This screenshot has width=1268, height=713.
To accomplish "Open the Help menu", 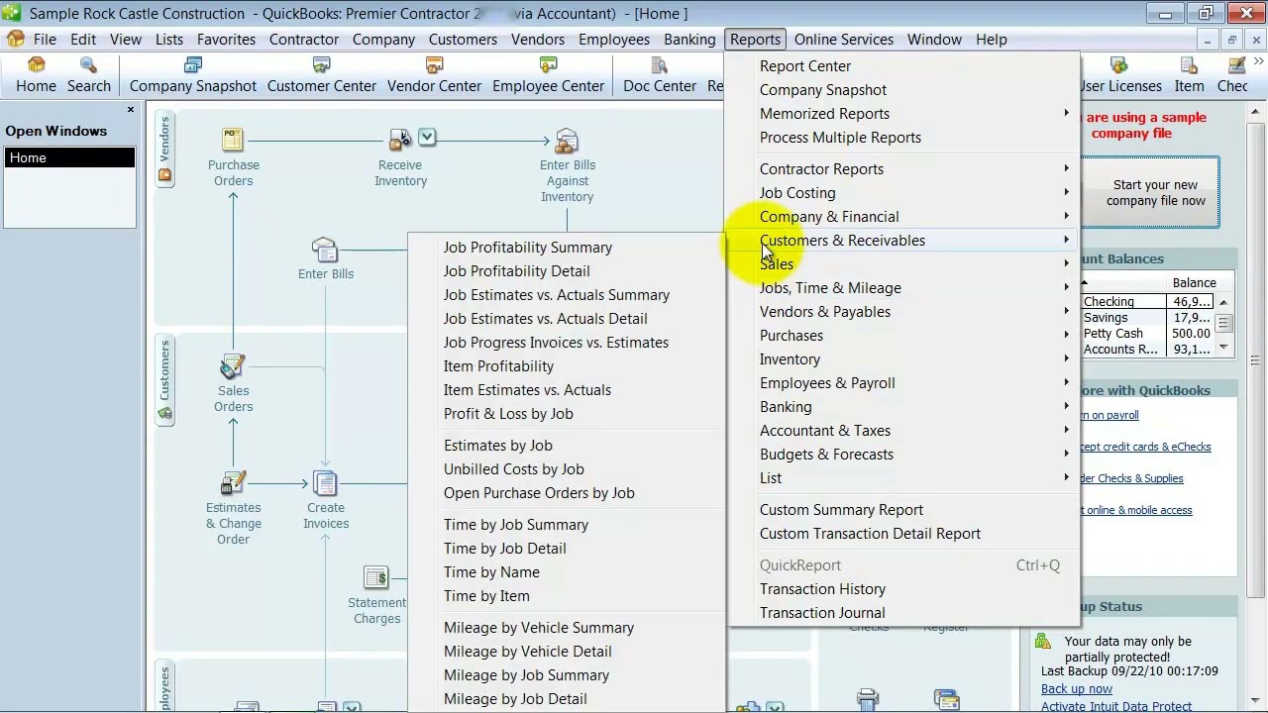I will pyautogui.click(x=991, y=40).
